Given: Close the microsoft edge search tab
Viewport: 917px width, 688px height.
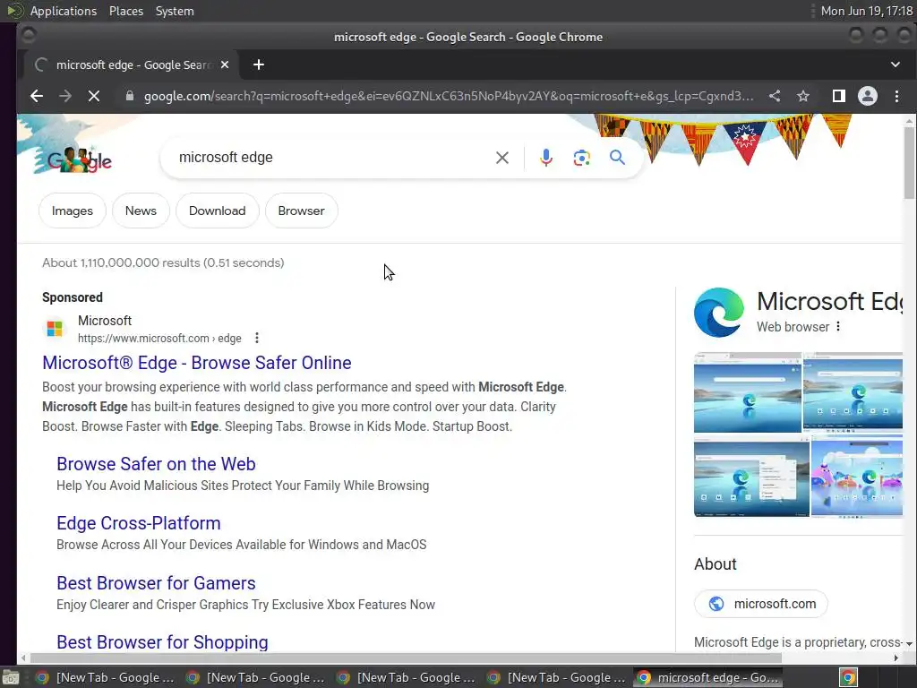Looking at the screenshot, I should [x=225, y=64].
